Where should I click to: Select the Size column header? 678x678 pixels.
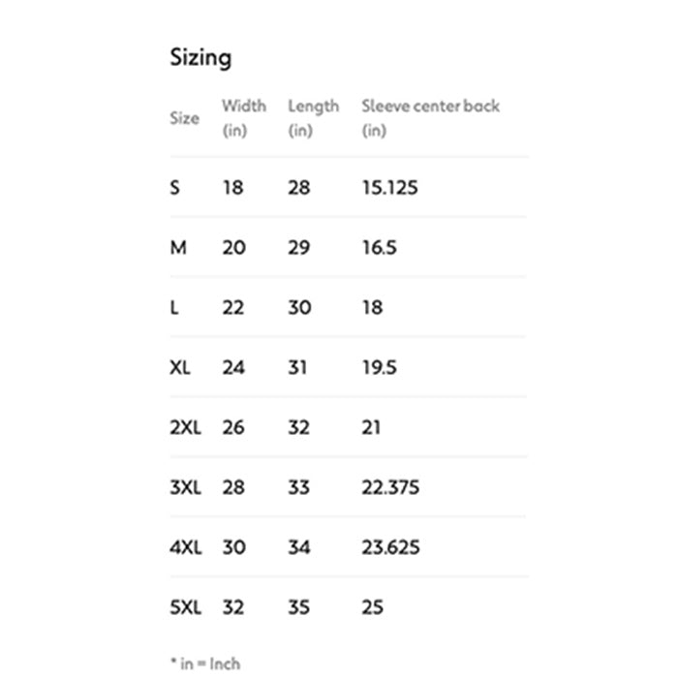(x=185, y=118)
